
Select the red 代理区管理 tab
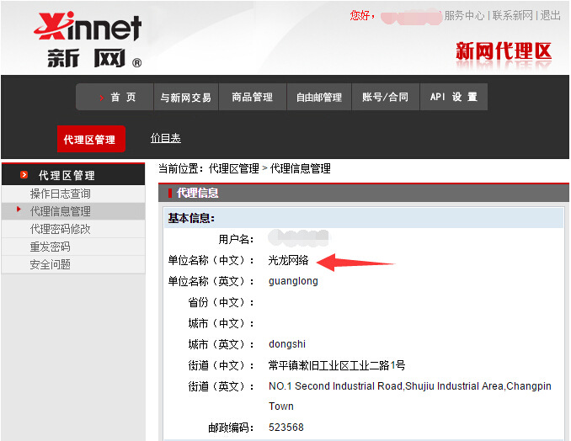pyautogui.click(x=90, y=140)
